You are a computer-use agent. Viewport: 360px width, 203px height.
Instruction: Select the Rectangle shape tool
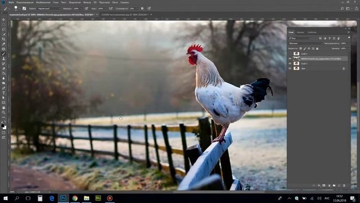(3, 103)
